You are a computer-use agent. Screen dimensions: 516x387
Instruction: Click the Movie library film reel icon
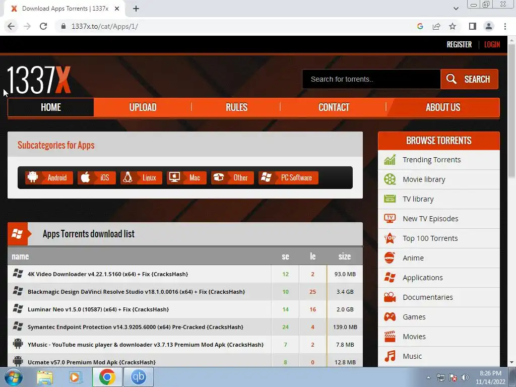tap(390, 179)
